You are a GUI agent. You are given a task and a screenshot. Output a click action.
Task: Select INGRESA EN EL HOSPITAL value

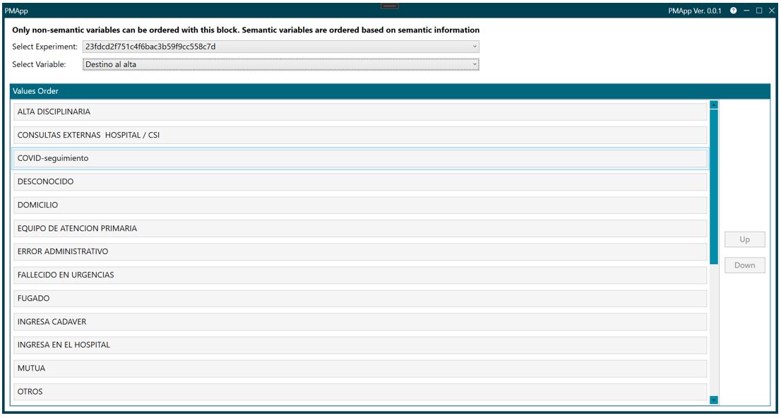[x=360, y=345]
